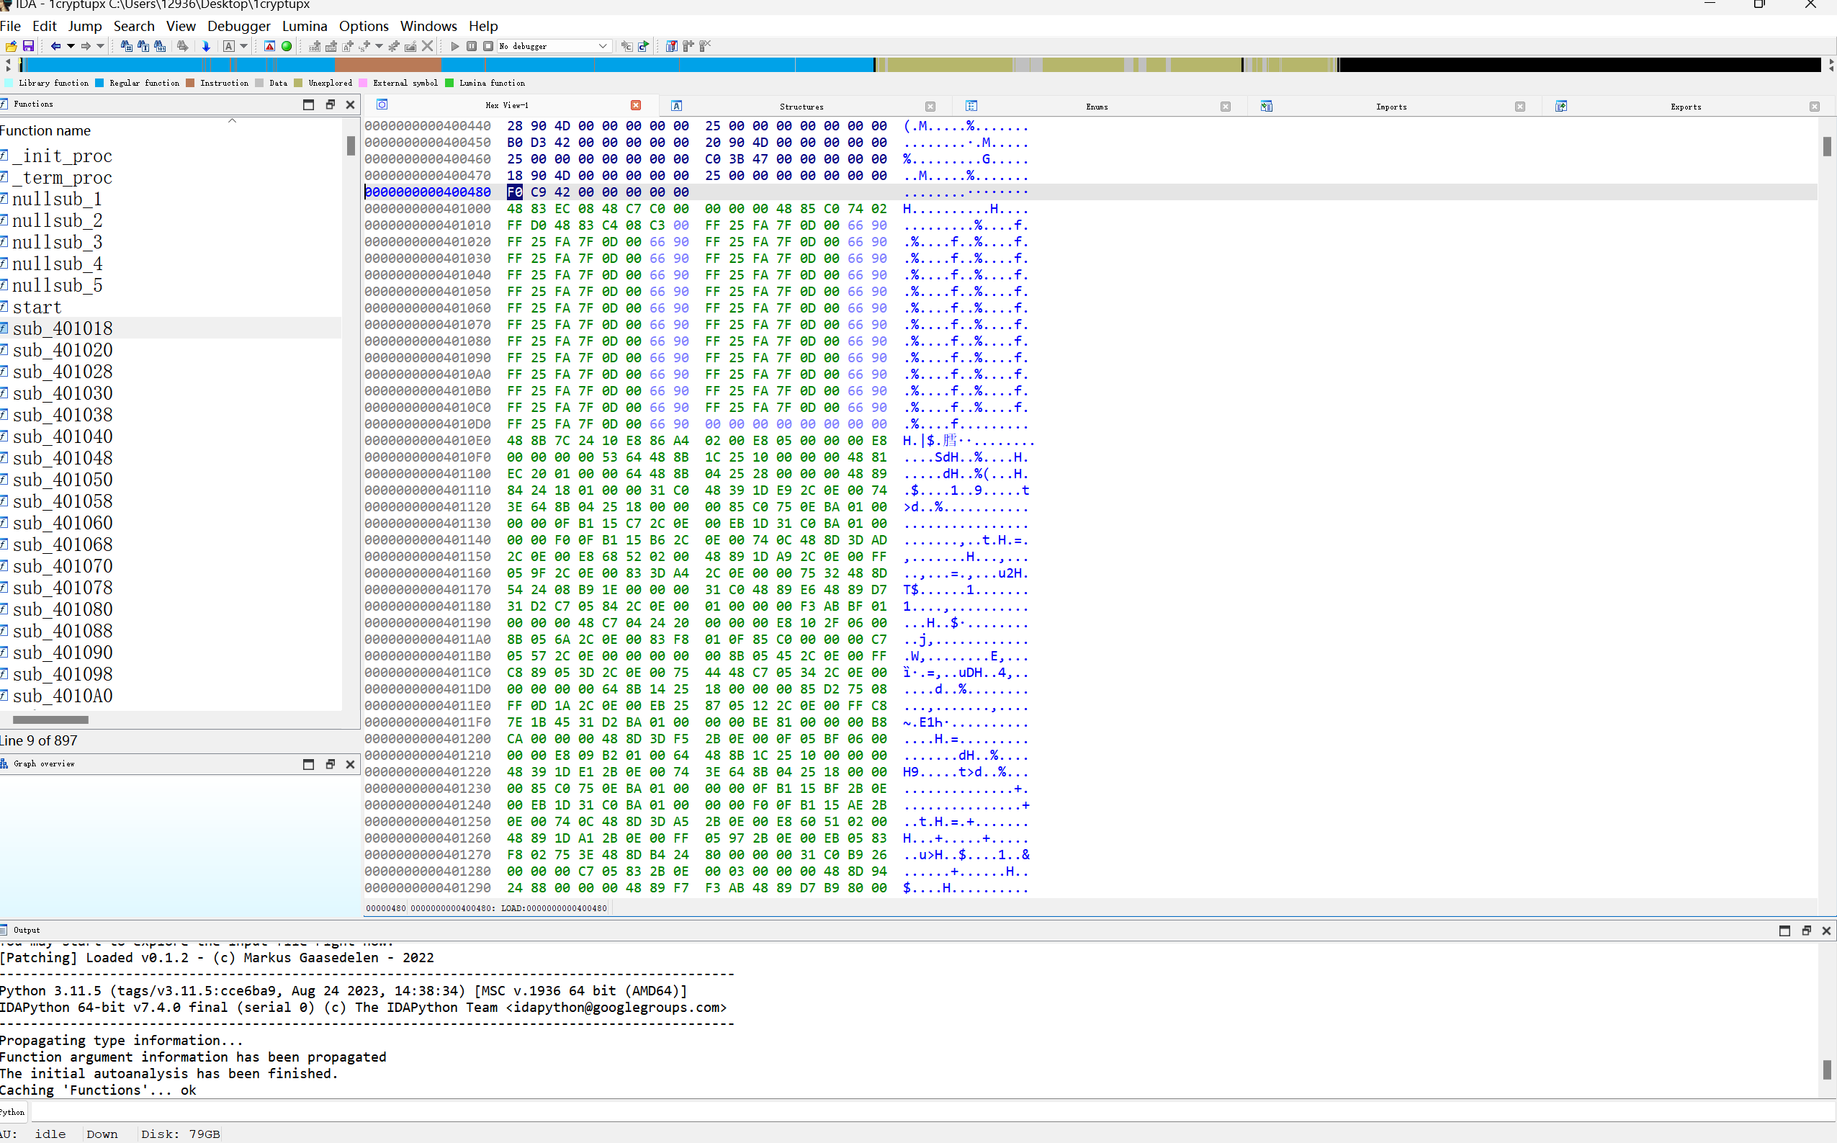Maximize the Graph overview panel
The height and width of the screenshot is (1143, 1837).
click(308, 764)
